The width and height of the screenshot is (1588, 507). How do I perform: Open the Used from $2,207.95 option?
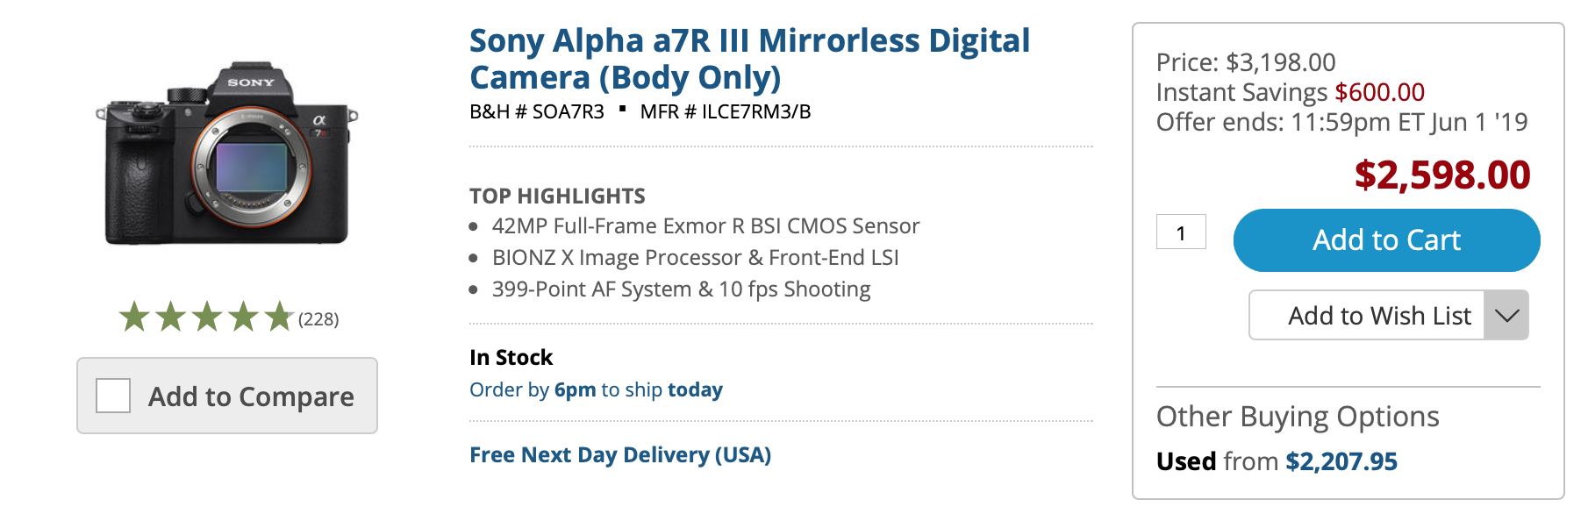click(x=1277, y=461)
